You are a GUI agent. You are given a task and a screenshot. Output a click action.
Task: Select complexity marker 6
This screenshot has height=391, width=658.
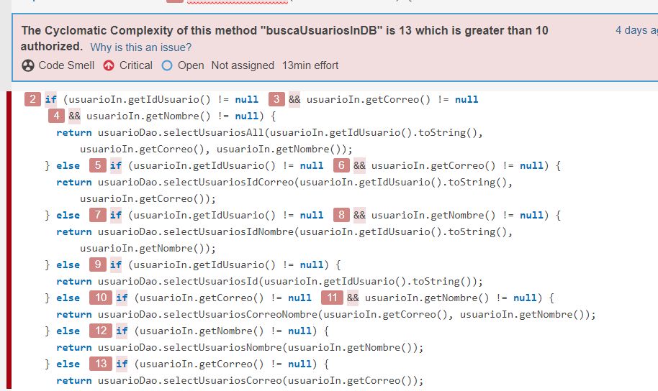pos(341,165)
